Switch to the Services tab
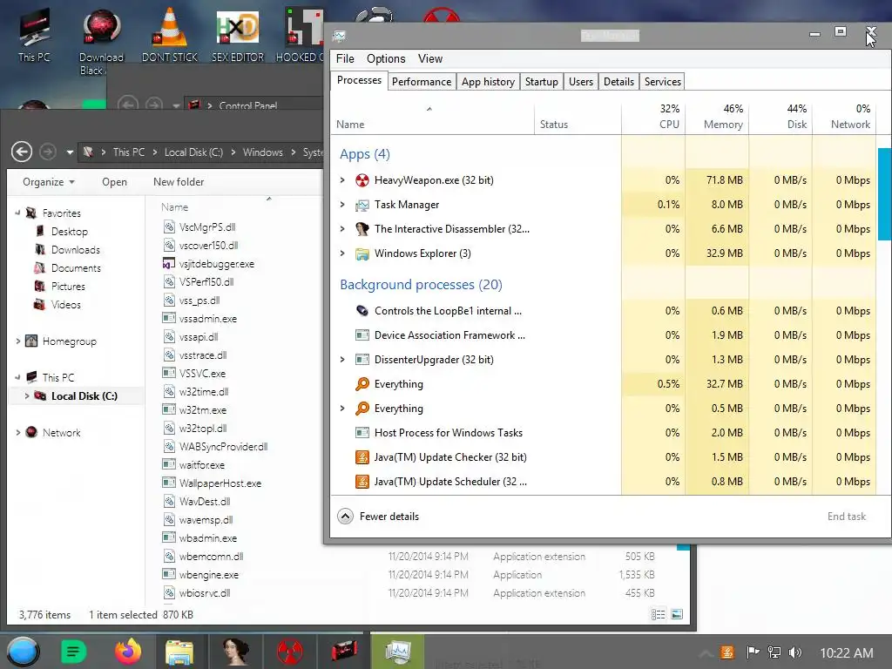The image size is (892, 669). pyautogui.click(x=662, y=82)
